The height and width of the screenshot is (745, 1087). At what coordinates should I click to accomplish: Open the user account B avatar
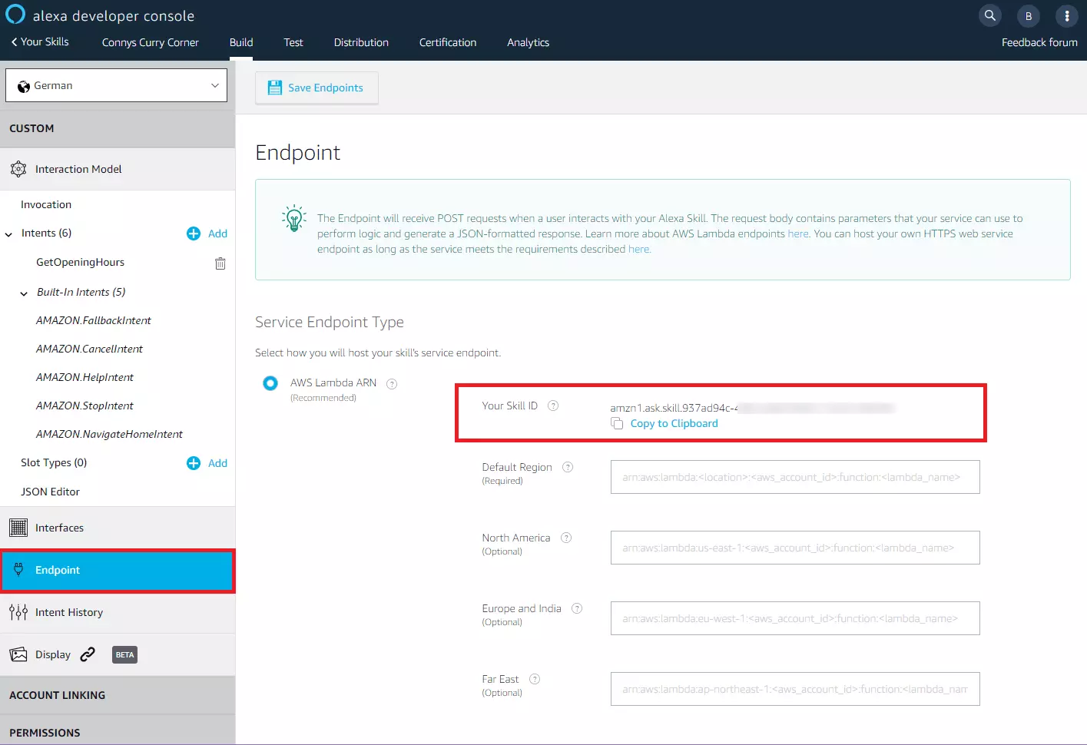[1029, 15]
